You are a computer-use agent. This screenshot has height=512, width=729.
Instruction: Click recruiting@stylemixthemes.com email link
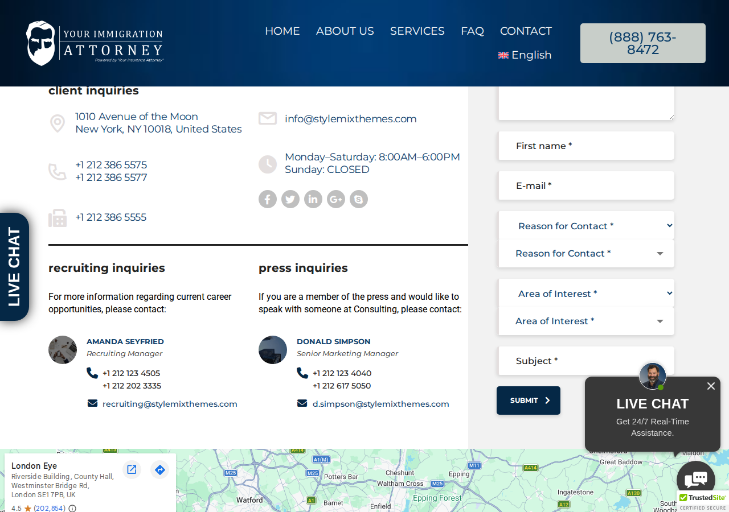(x=170, y=404)
